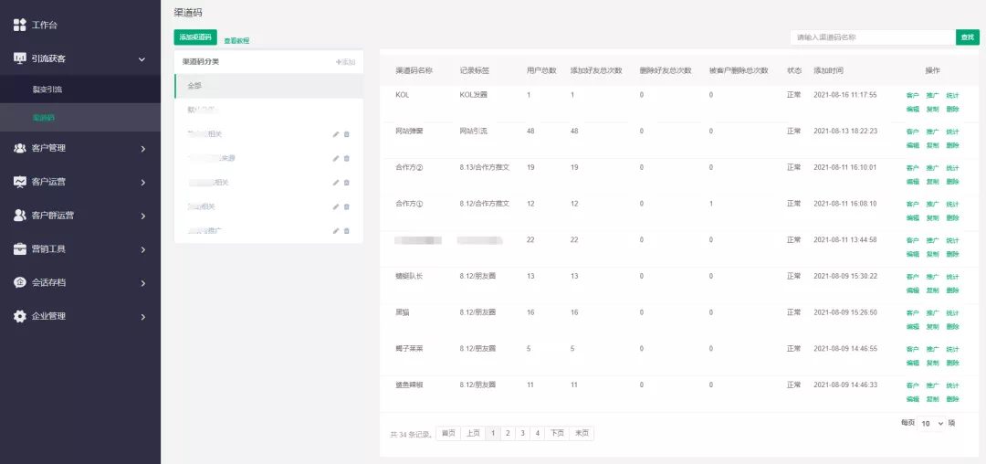Click 统计 link for the KOL row
Viewport: 986px width, 464px height.
click(952, 95)
